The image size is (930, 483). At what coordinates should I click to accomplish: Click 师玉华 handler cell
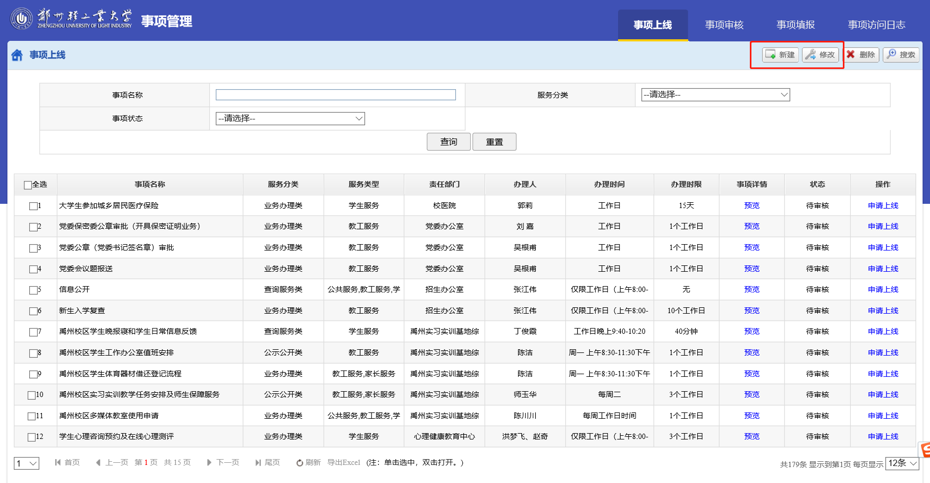(x=525, y=394)
